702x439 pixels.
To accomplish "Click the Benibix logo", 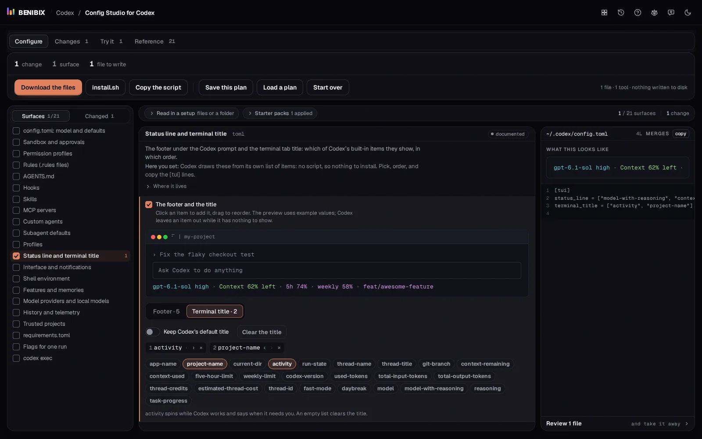I will [26, 12].
